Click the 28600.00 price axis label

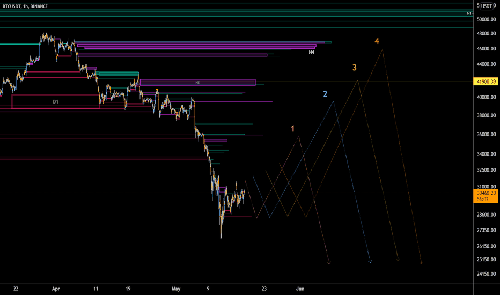486,215
